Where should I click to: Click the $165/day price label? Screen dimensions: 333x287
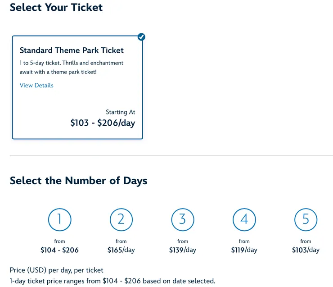click(x=121, y=250)
